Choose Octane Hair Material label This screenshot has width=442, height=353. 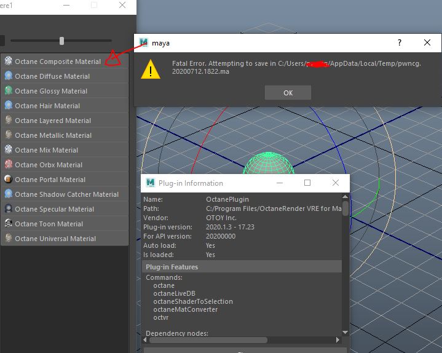[47, 106]
